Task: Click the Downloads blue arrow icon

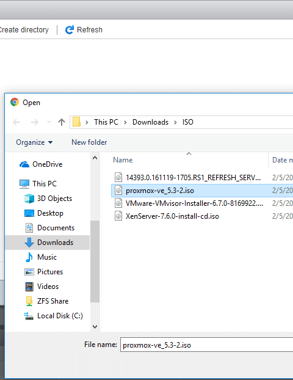Action: click(29, 243)
